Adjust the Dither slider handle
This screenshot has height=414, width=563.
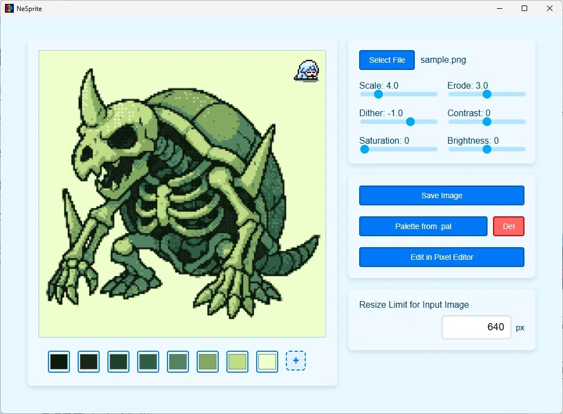(410, 122)
